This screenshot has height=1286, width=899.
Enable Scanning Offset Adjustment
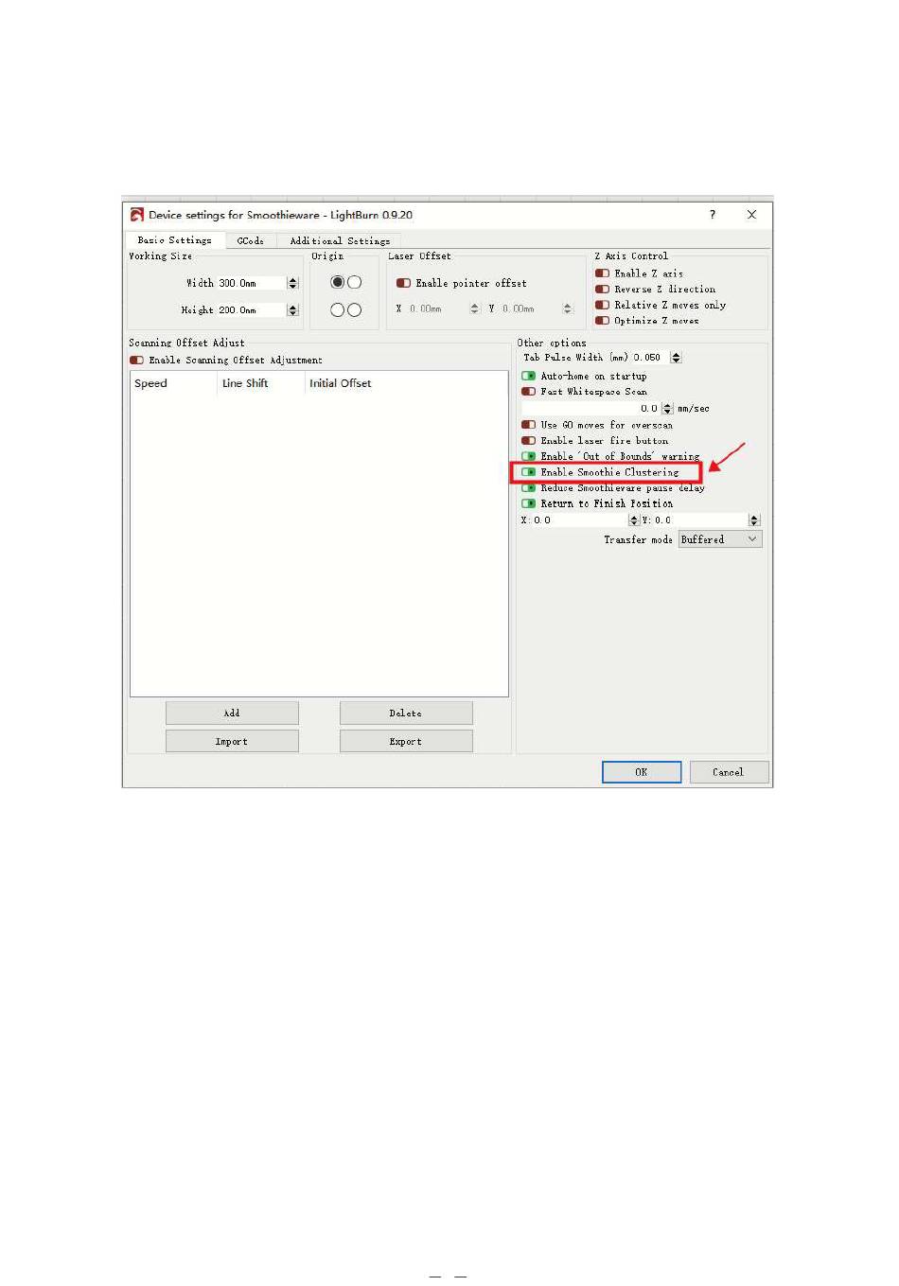click(x=136, y=361)
